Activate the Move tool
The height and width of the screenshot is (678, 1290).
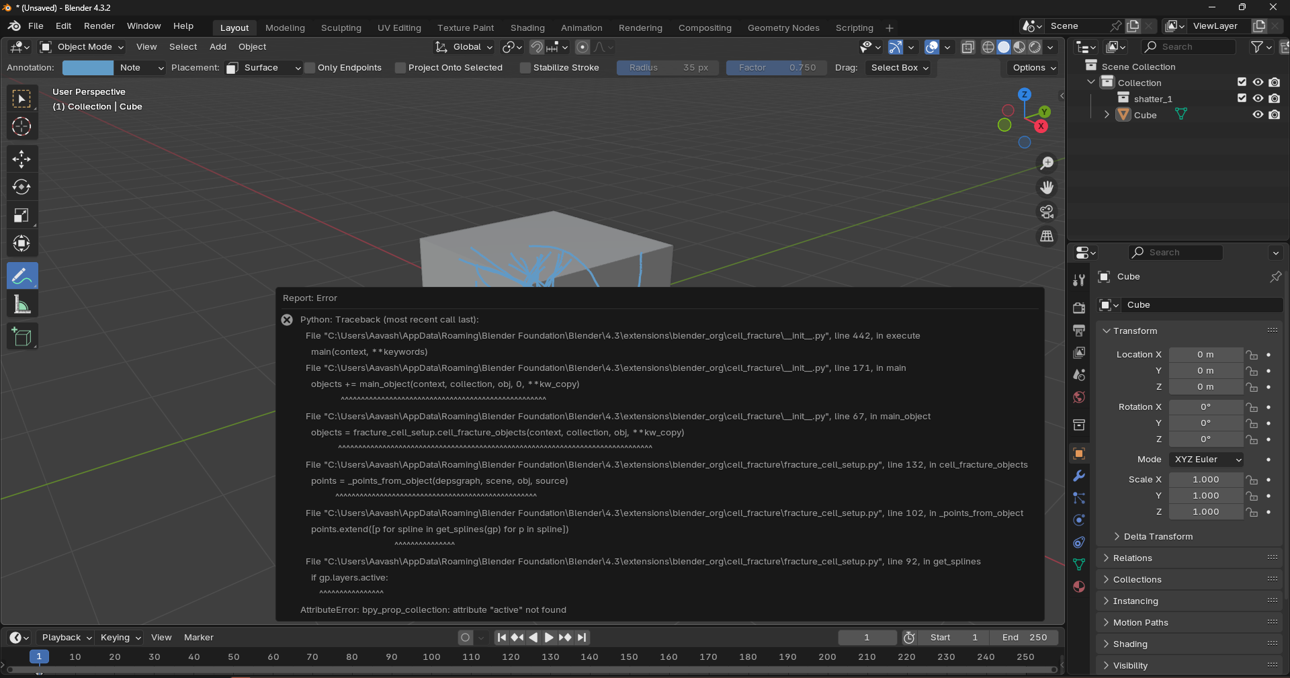[x=21, y=159]
